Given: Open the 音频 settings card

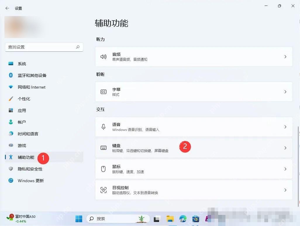Looking at the screenshot, I should 194,57.
